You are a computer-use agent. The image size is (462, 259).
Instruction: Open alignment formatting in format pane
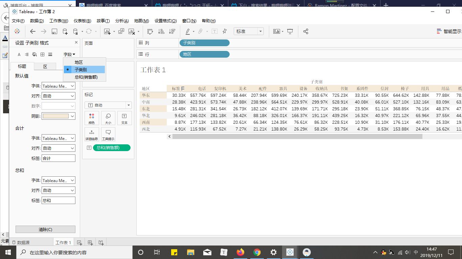coord(27,54)
